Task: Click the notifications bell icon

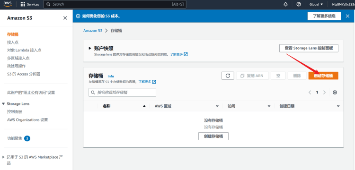Action: (x=285, y=4)
